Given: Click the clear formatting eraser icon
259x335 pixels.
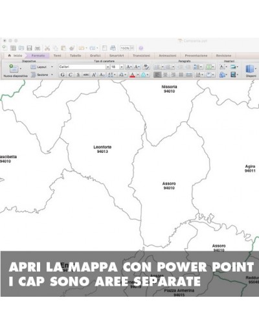Looking at the screenshot, I should 146,67.
